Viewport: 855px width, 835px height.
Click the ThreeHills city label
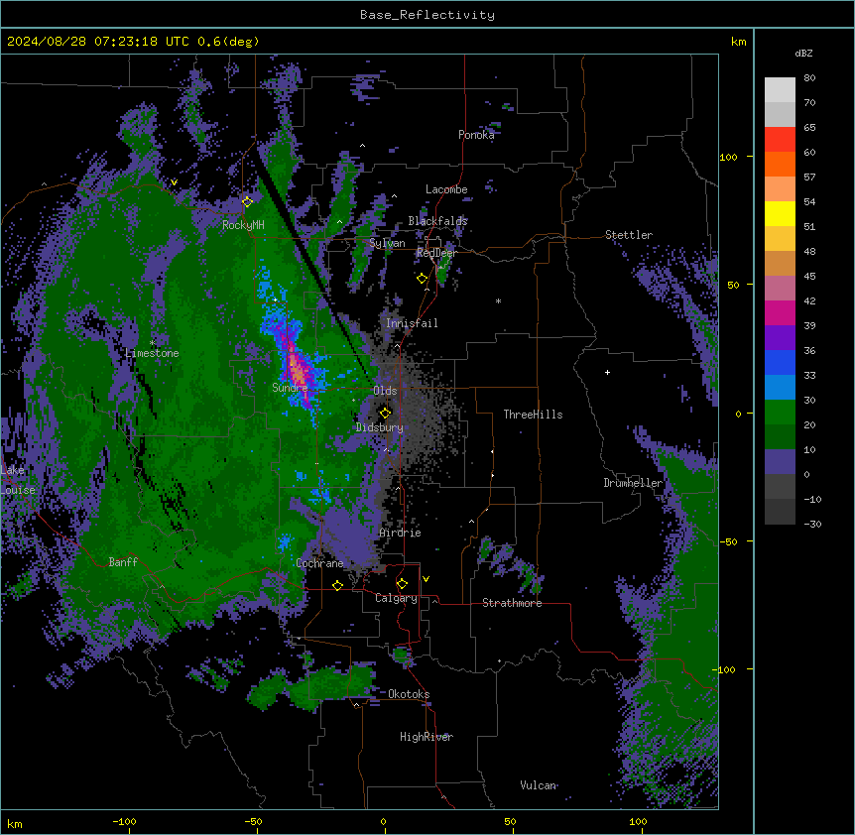[x=534, y=415]
